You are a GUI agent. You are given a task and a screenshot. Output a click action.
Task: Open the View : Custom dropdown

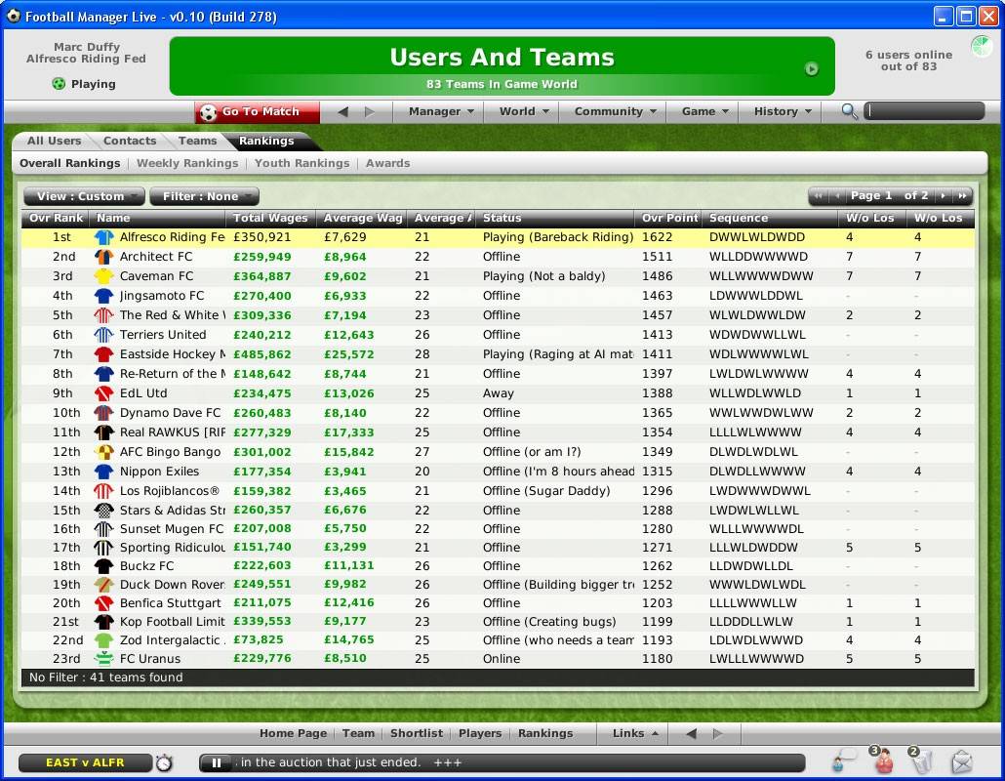84,196
